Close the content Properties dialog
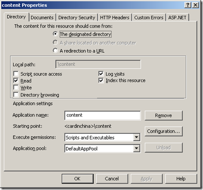This screenshot has width=203, height=190. (x=196, y=5)
